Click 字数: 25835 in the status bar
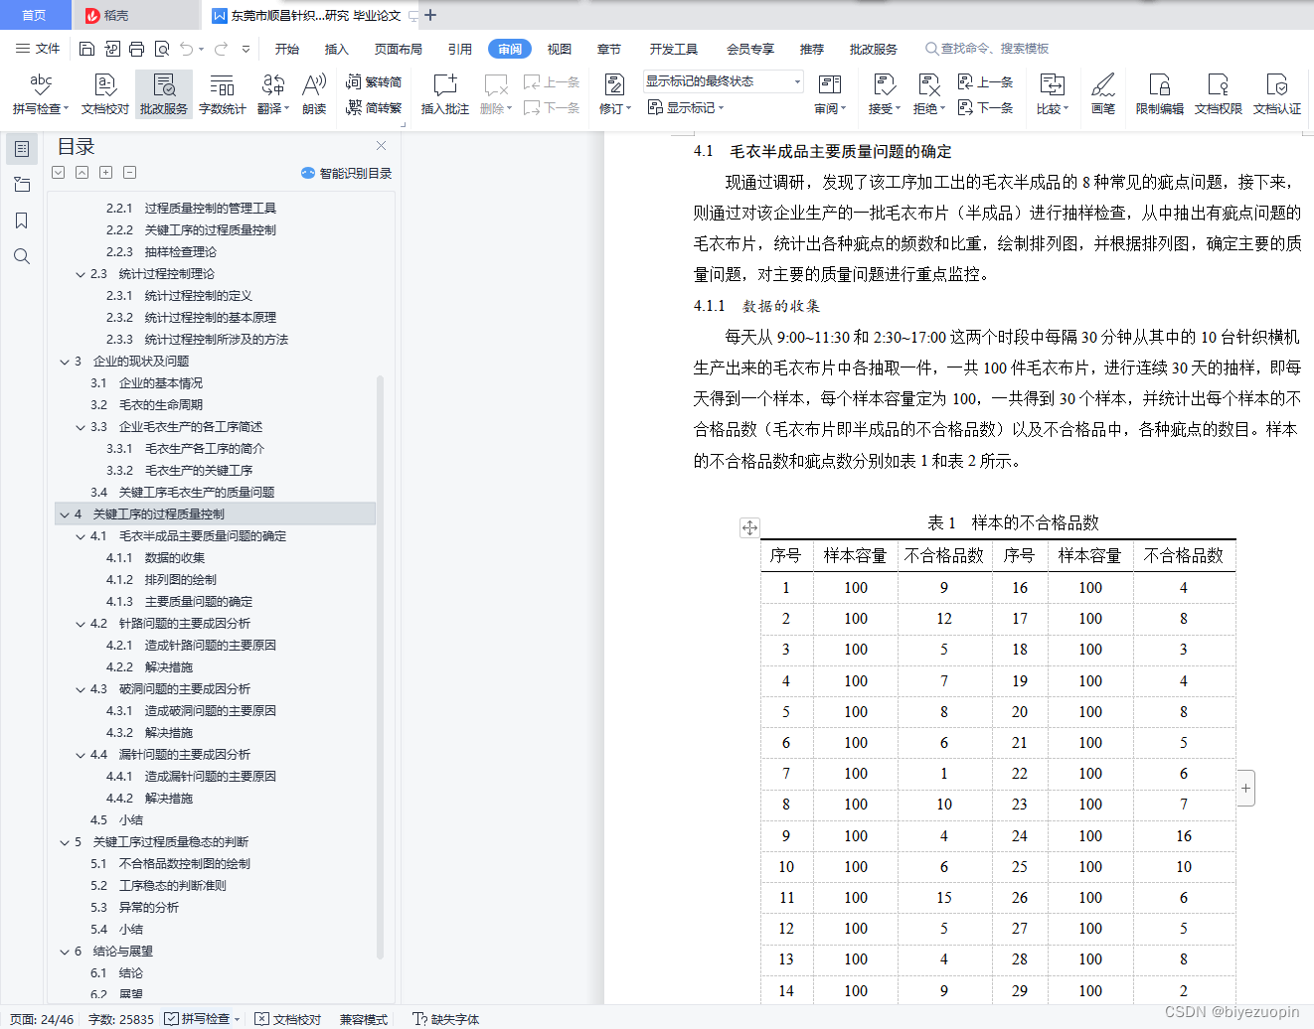1314x1029 pixels. [x=121, y=1019]
